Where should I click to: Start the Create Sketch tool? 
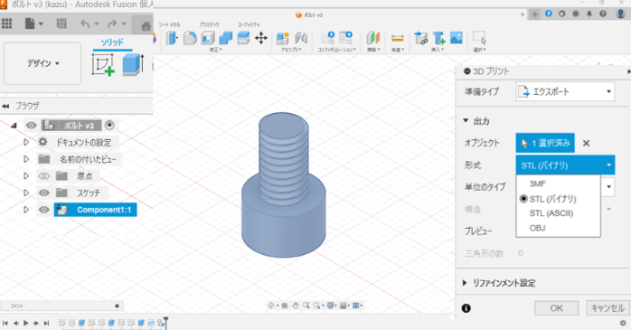click(x=103, y=65)
